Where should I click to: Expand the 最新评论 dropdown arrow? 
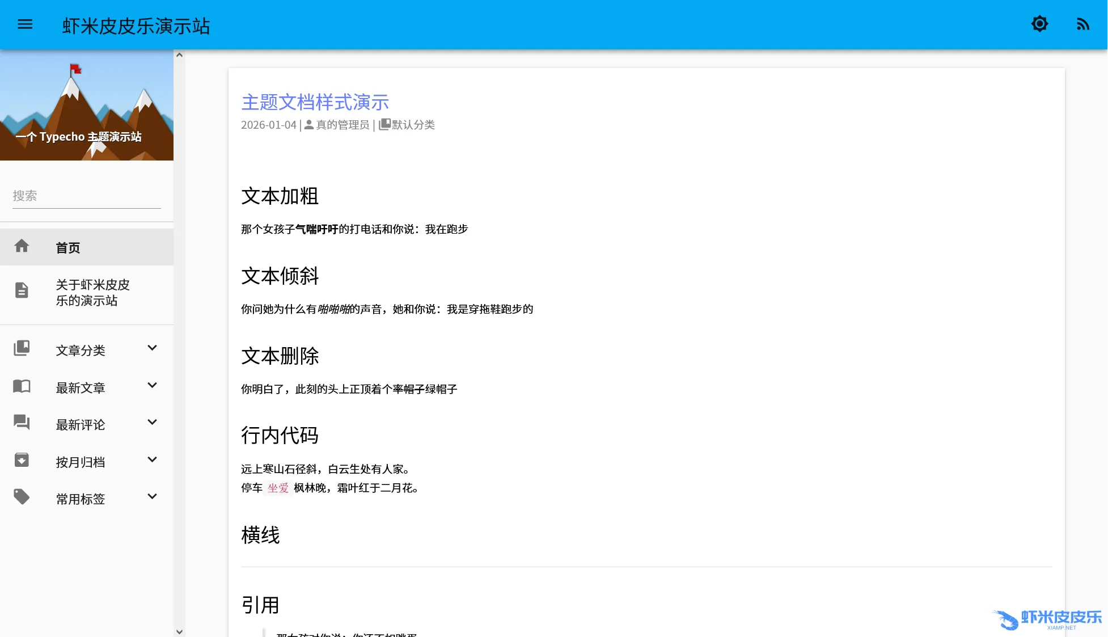[x=152, y=423]
